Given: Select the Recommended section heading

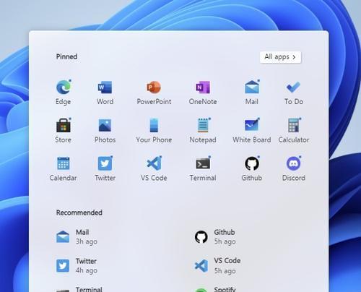Looking at the screenshot, I should (x=79, y=212).
